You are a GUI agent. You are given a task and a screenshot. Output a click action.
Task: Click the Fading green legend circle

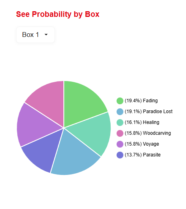coord(120,101)
